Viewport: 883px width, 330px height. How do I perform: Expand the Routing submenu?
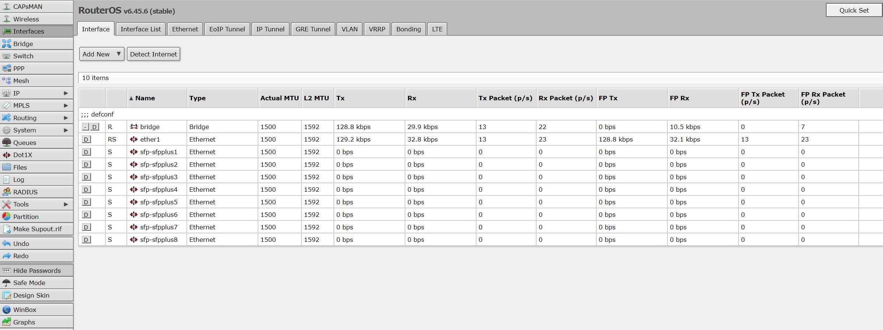point(66,118)
